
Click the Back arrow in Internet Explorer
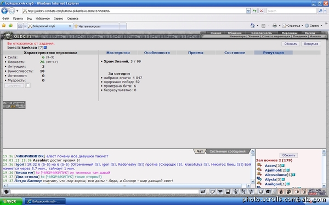4,11
